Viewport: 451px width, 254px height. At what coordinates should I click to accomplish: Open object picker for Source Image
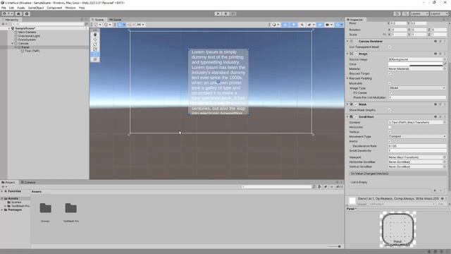click(445, 59)
